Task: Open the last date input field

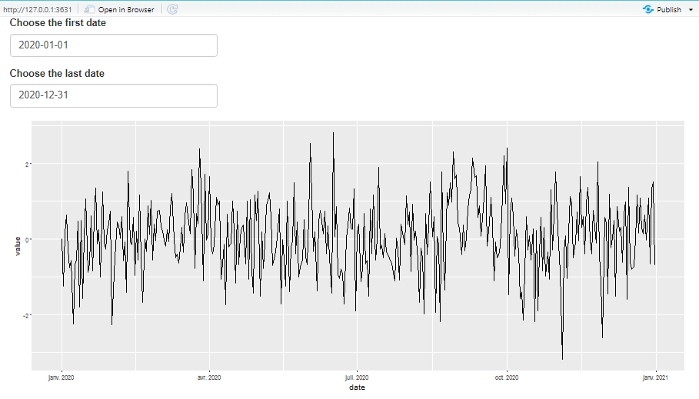Action: [x=113, y=95]
